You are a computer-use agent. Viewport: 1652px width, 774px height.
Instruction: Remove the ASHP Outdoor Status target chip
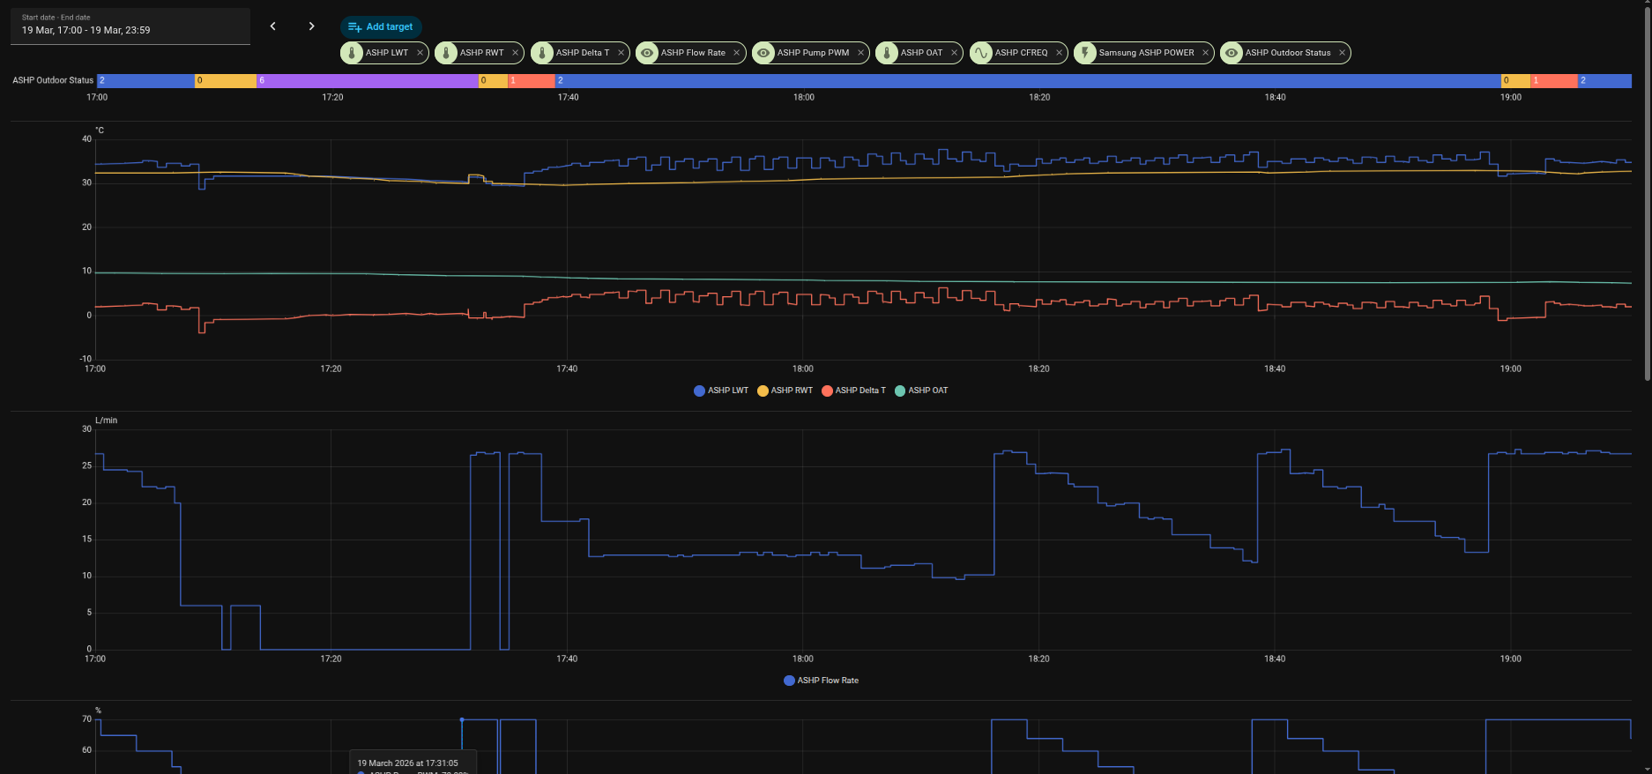[1343, 53]
